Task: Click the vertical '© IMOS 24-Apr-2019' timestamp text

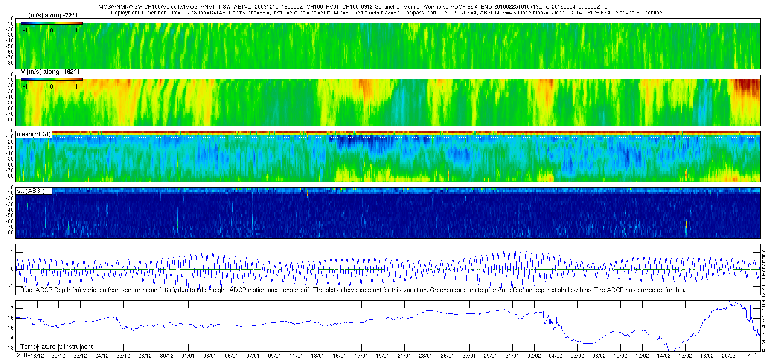Action: (x=764, y=301)
